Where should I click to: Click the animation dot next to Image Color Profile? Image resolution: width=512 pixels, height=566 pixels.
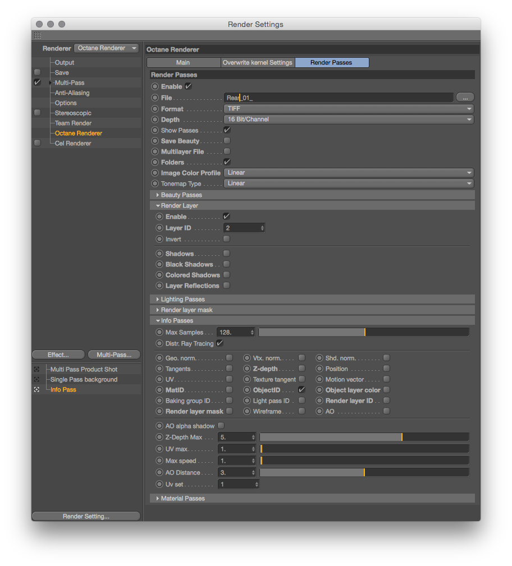click(155, 173)
